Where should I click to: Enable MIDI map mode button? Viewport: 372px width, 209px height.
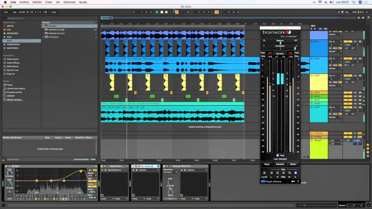pyautogui.click(x=354, y=12)
